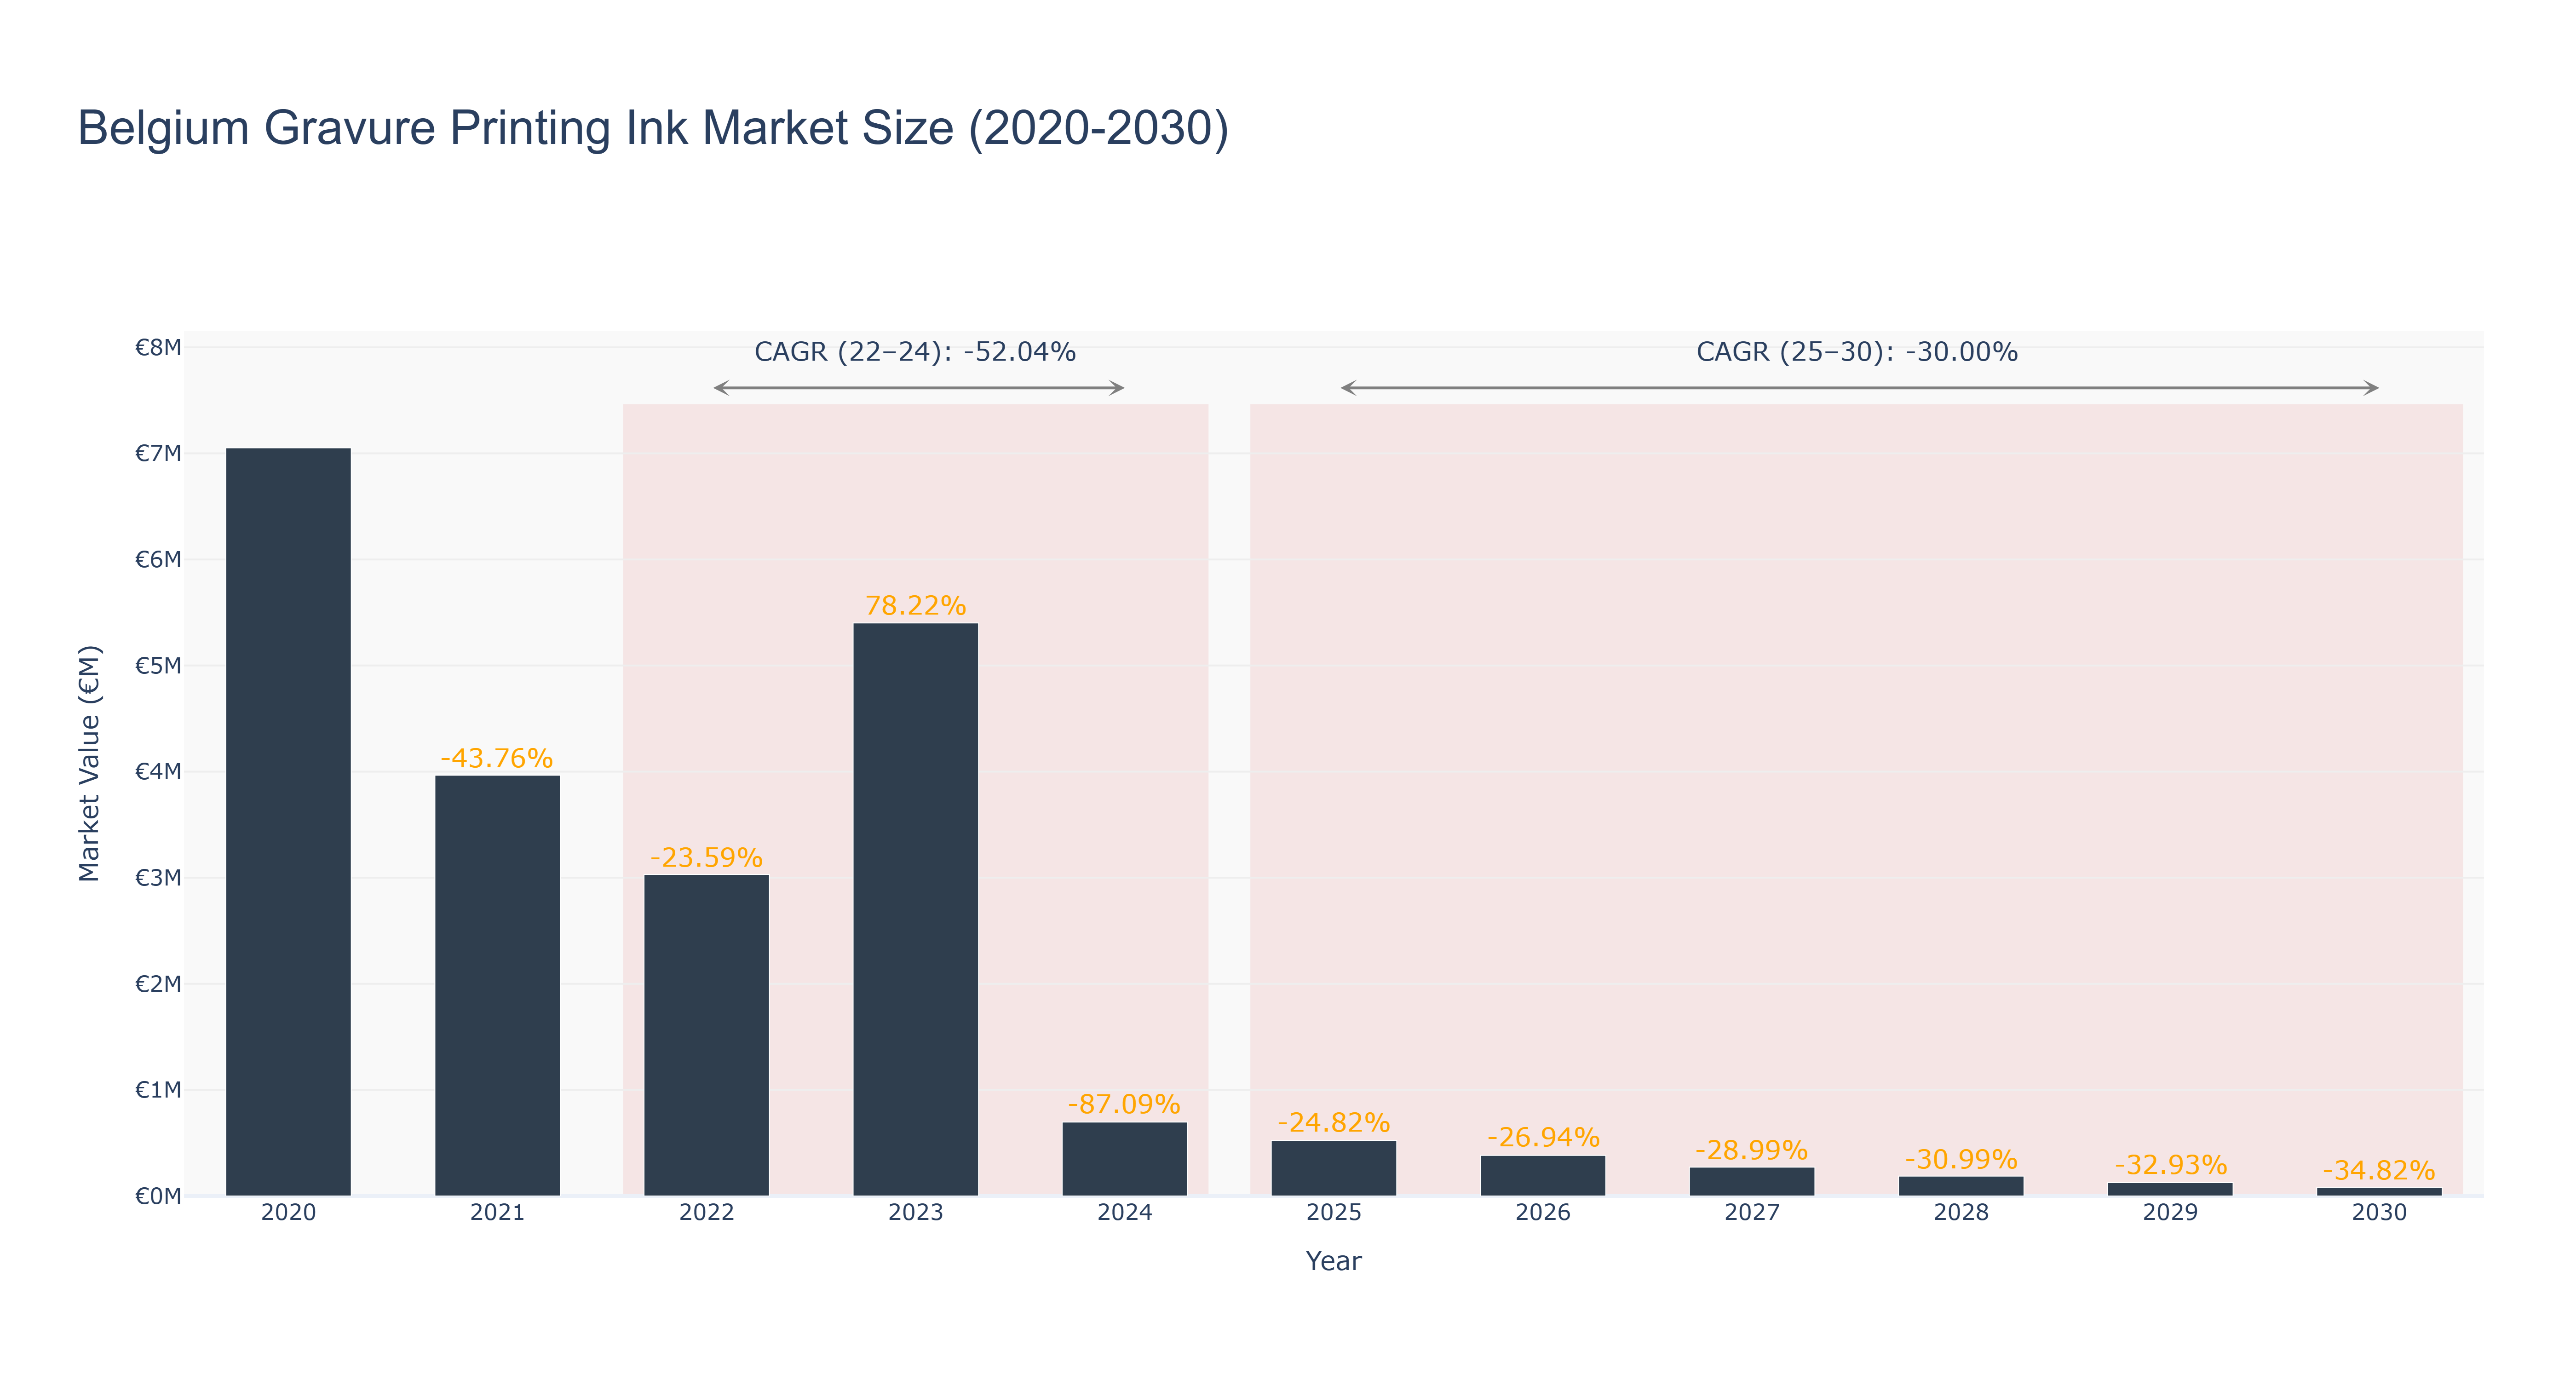Click the 'CAGR (25–30): -30.00%' annotation

[1857, 352]
